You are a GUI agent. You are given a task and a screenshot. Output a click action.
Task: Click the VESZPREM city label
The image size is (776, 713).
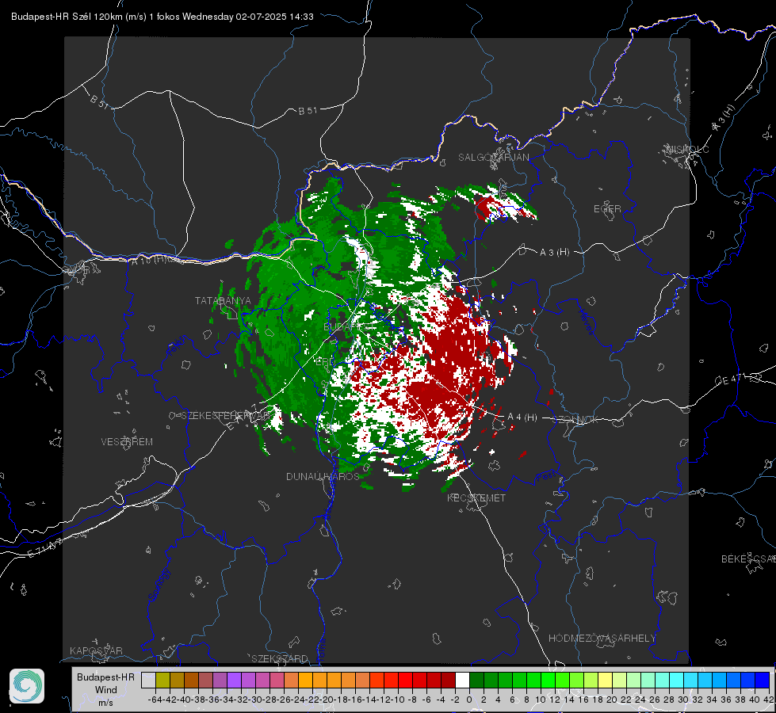click(127, 442)
